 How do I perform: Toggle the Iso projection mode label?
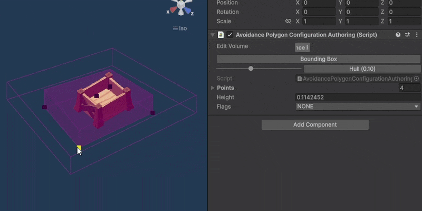pos(180,28)
